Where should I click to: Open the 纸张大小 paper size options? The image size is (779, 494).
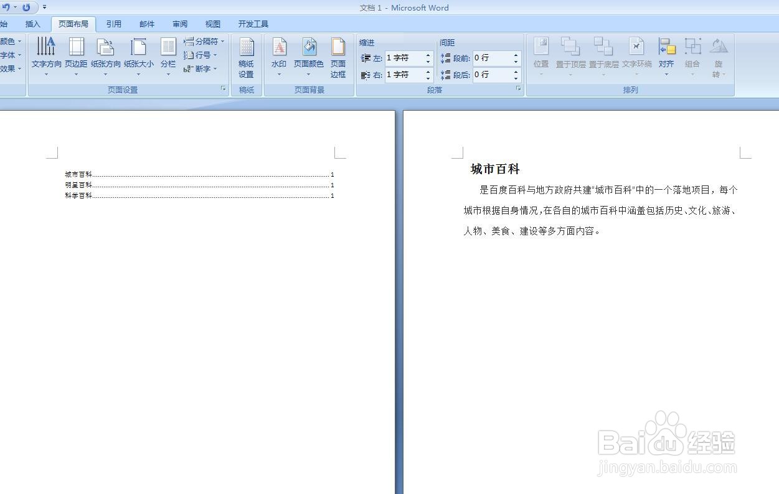coord(139,56)
